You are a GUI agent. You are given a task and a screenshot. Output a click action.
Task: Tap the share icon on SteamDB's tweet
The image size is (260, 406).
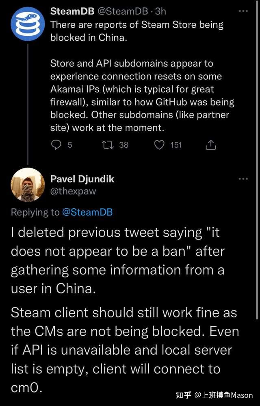coord(211,145)
